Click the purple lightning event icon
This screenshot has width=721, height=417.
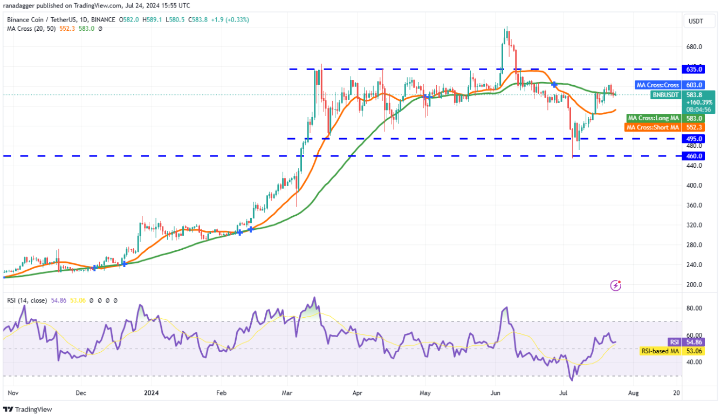(x=615, y=285)
